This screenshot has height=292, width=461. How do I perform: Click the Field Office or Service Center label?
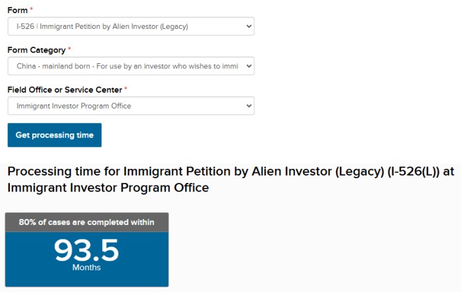(x=65, y=89)
